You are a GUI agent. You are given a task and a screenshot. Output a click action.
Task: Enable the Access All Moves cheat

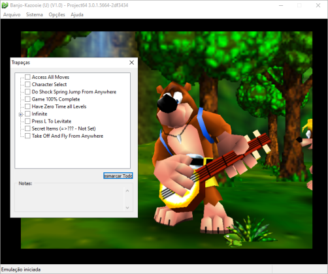[27, 77]
